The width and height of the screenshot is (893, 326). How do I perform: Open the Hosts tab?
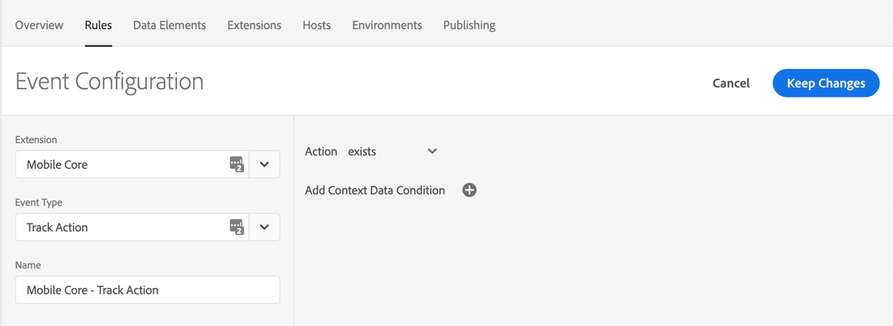click(x=317, y=25)
